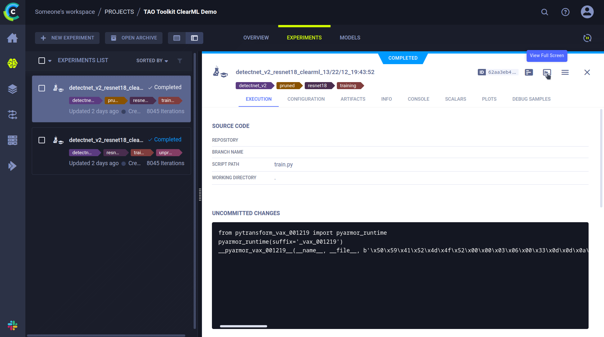Click the pru... tag on first experiment

pyautogui.click(x=116, y=100)
